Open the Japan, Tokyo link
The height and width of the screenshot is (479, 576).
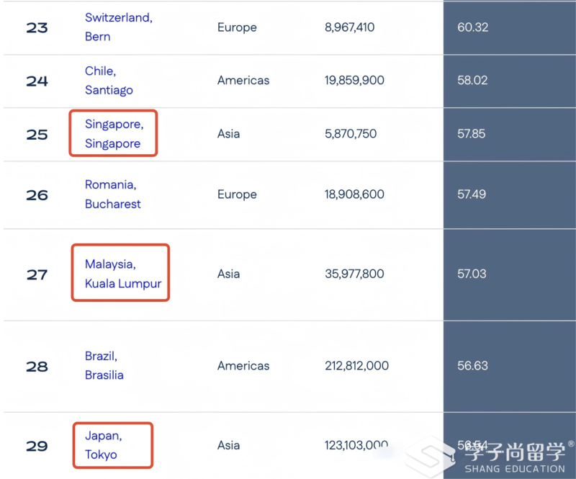103,445
